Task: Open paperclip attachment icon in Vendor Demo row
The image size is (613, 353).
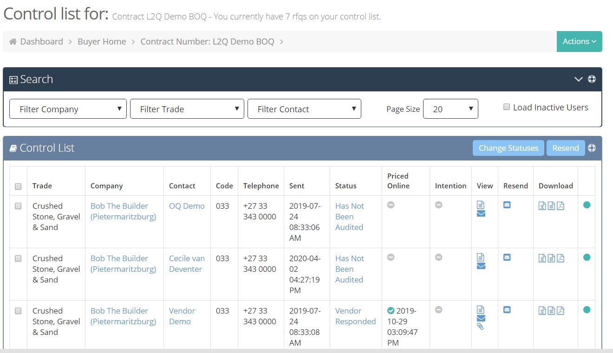Action: coord(481,327)
